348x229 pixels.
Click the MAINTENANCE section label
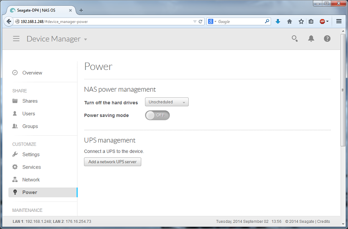(27, 210)
